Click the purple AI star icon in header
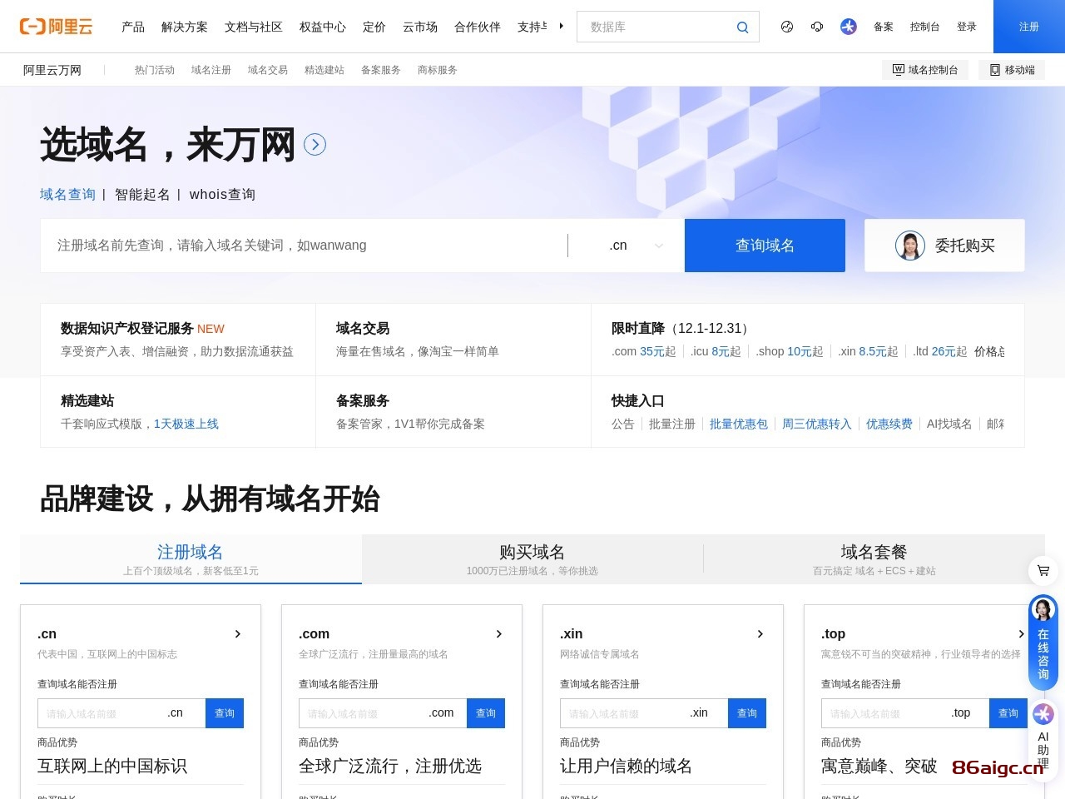Image resolution: width=1065 pixels, height=799 pixels. (x=849, y=27)
